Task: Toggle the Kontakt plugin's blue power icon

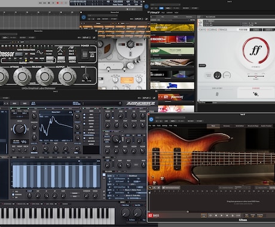Action: pos(146,7)
